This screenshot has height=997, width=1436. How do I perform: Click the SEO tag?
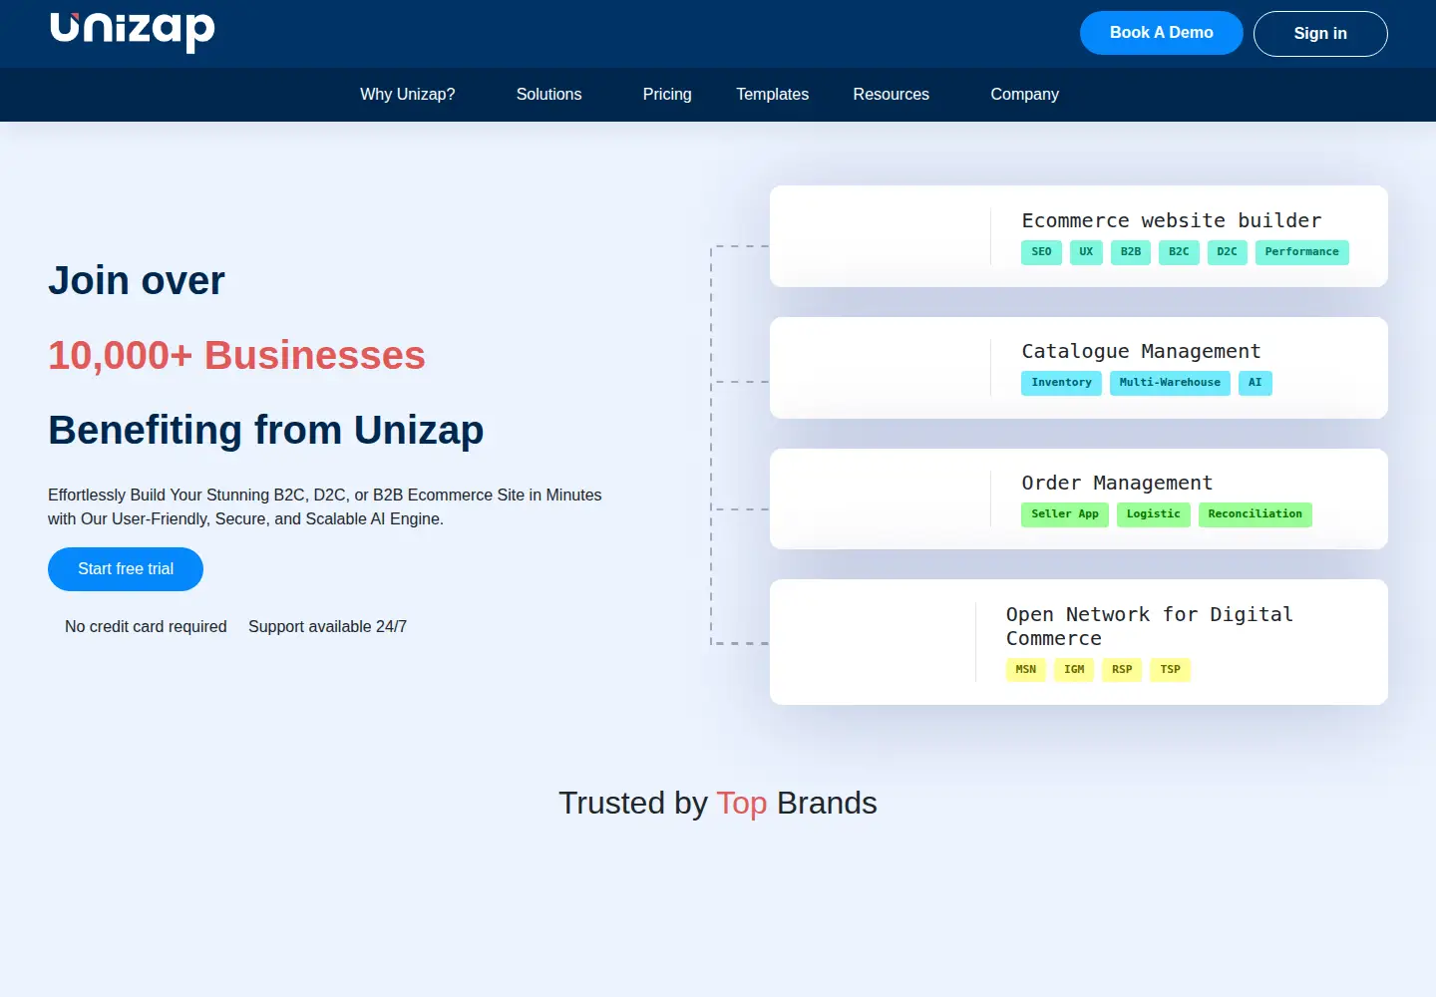point(1041,252)
